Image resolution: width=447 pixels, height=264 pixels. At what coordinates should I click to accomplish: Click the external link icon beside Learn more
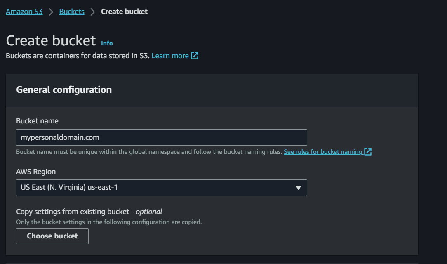pos(195,55)
